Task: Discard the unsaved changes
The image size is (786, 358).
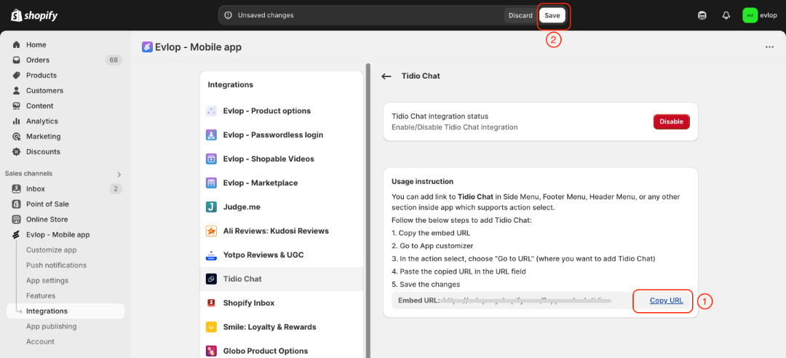Action: click(520, 15)
